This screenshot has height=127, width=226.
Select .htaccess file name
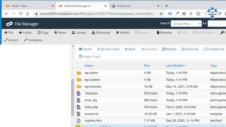tap(91, 93)
